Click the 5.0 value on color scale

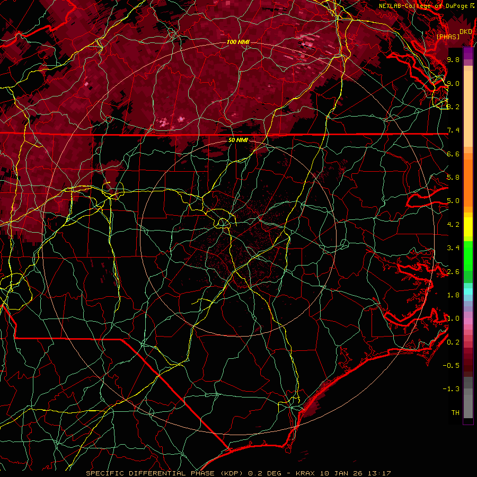453,201
